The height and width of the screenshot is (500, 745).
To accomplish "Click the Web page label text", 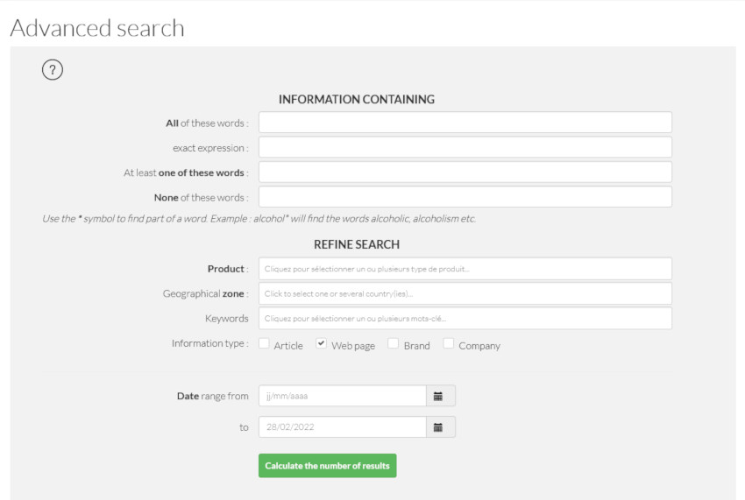I will [353, 346].
